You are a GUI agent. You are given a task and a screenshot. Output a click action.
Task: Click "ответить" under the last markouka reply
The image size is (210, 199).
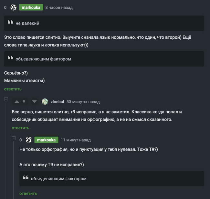[28, 194]
